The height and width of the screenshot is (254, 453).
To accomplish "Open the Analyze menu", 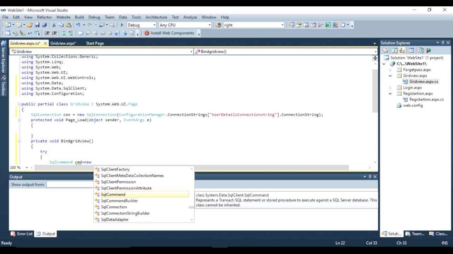I will (190, 17).
